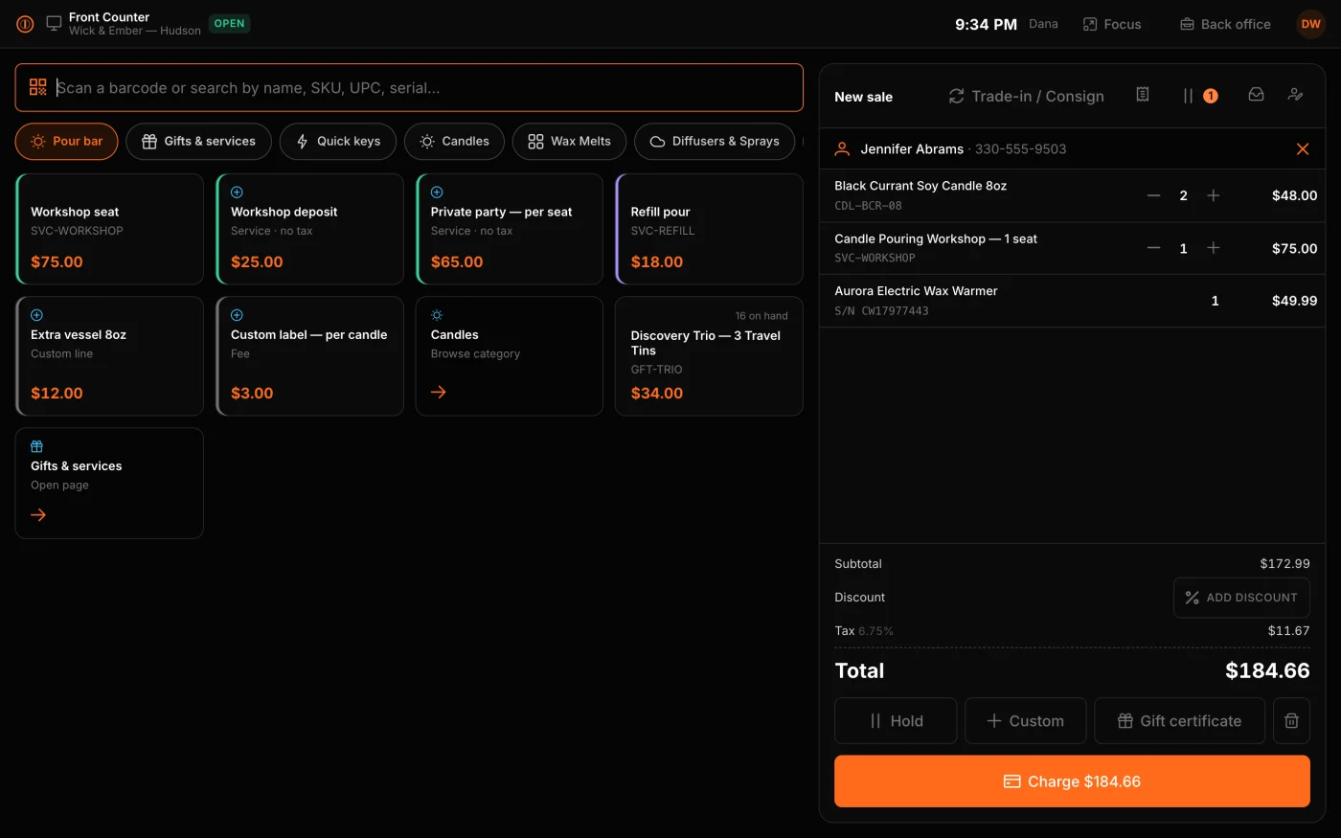
Task: Click the orange arrow on the Candles category tile
Action: [439, 392]
